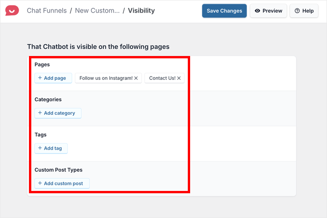Click the Add tag button
Viewport: 327px width, 218px height.
tap(51, 148)
